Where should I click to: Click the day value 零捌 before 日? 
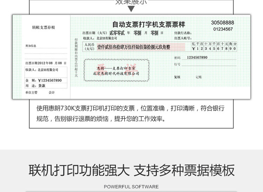click(154, 33)
